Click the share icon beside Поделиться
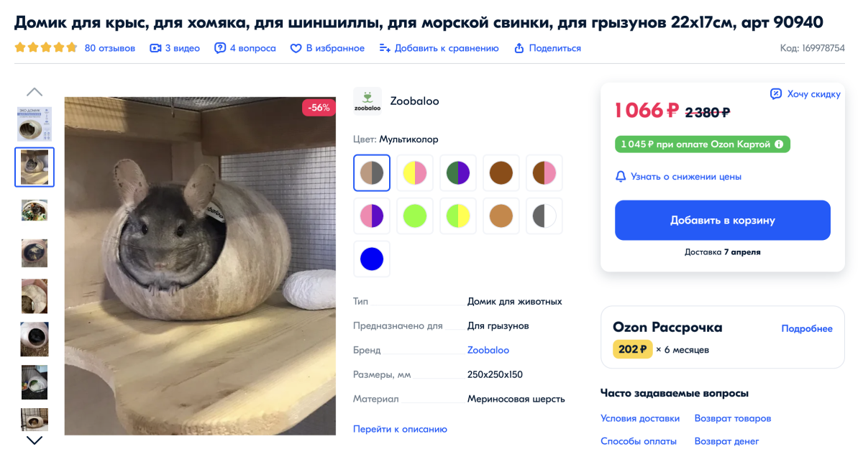 click(519, 48)
